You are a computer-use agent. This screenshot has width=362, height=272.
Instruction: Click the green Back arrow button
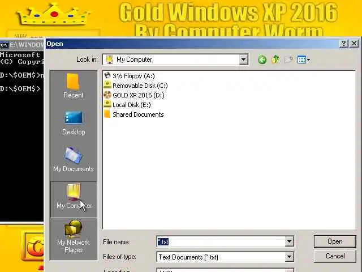pyautogui.click(x=262, y=59)
